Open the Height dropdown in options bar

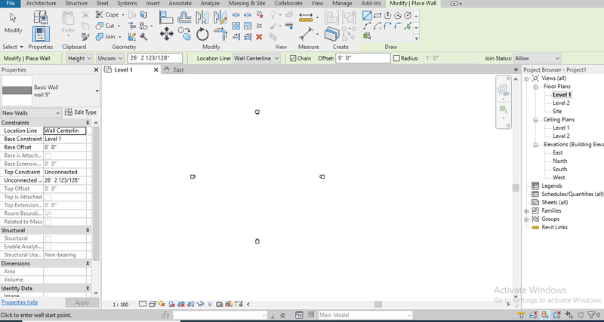coord(80,59)
